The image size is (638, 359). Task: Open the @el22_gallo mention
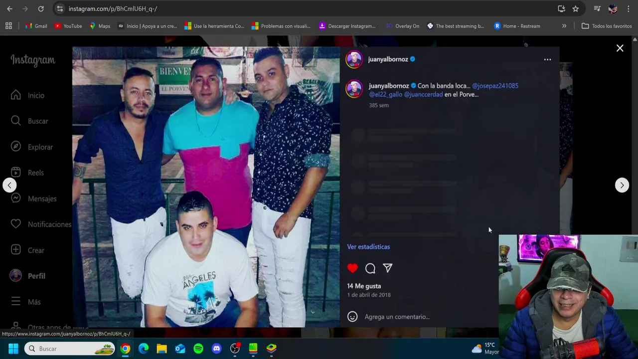[385, 94]
